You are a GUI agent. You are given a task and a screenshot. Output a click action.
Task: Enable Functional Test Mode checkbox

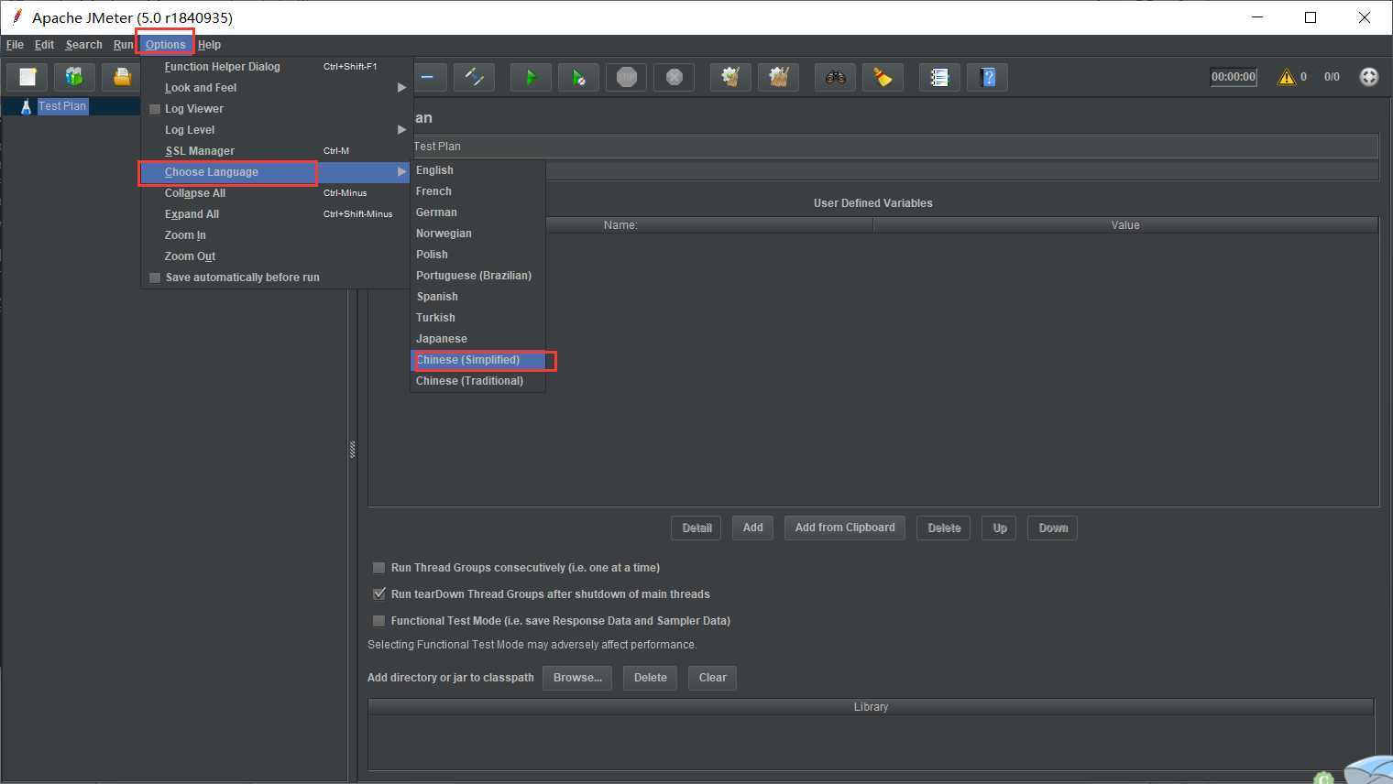[x=378, y=621]
